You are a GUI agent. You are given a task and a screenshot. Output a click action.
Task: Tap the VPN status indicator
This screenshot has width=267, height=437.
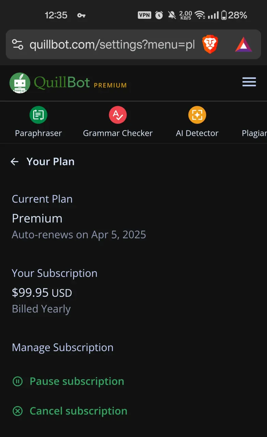point(144,15)
